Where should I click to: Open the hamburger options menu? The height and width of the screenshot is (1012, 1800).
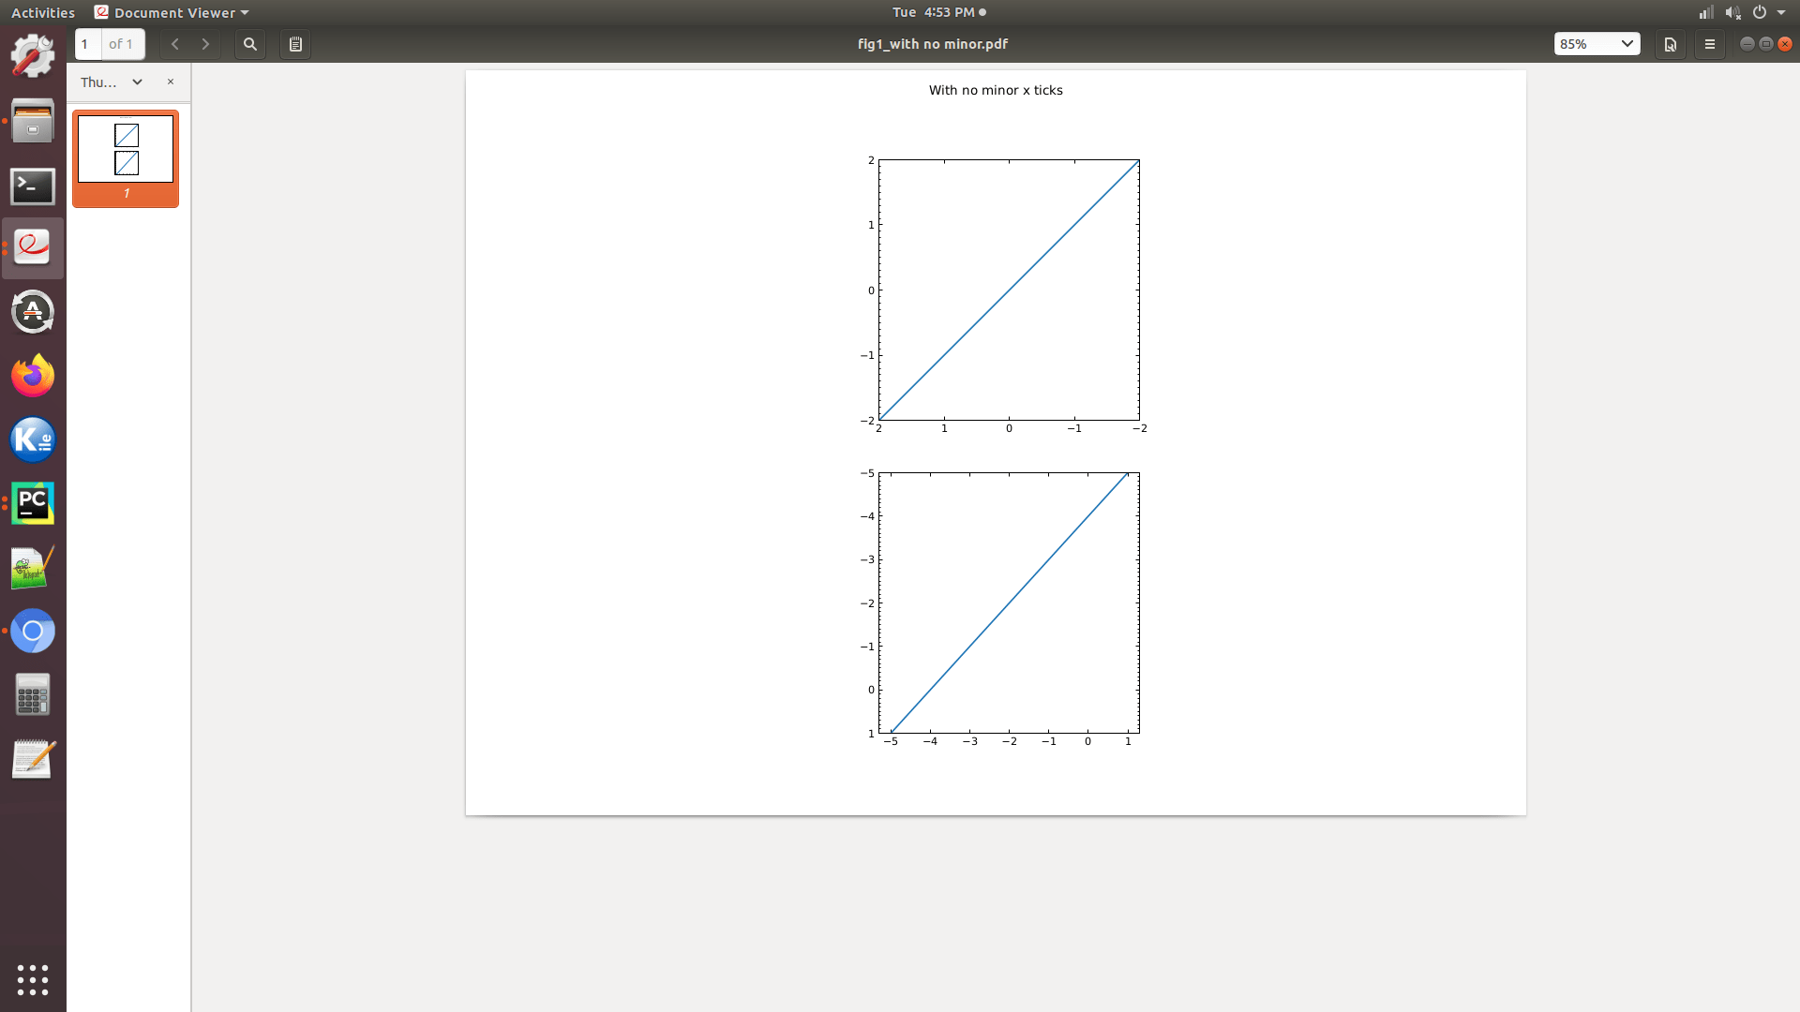(1710, 44)
